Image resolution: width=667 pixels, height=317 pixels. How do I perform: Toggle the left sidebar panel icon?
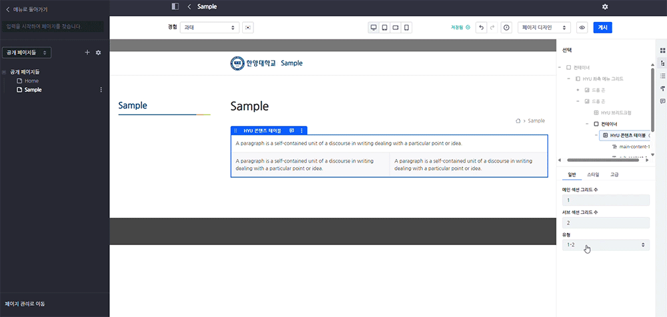(x=175, y=7)
